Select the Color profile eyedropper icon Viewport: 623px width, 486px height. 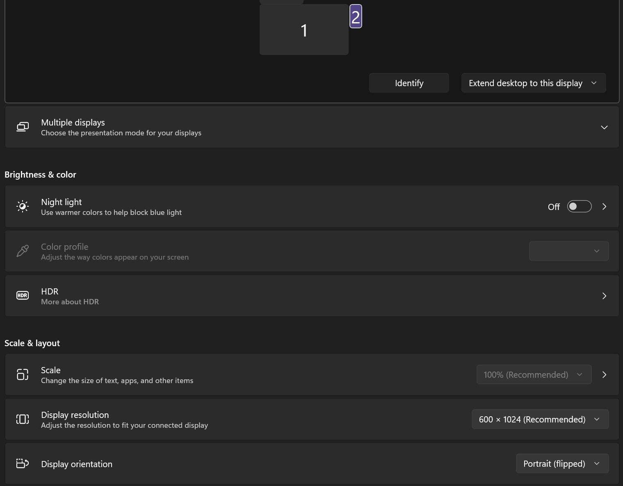pos(23,251)
